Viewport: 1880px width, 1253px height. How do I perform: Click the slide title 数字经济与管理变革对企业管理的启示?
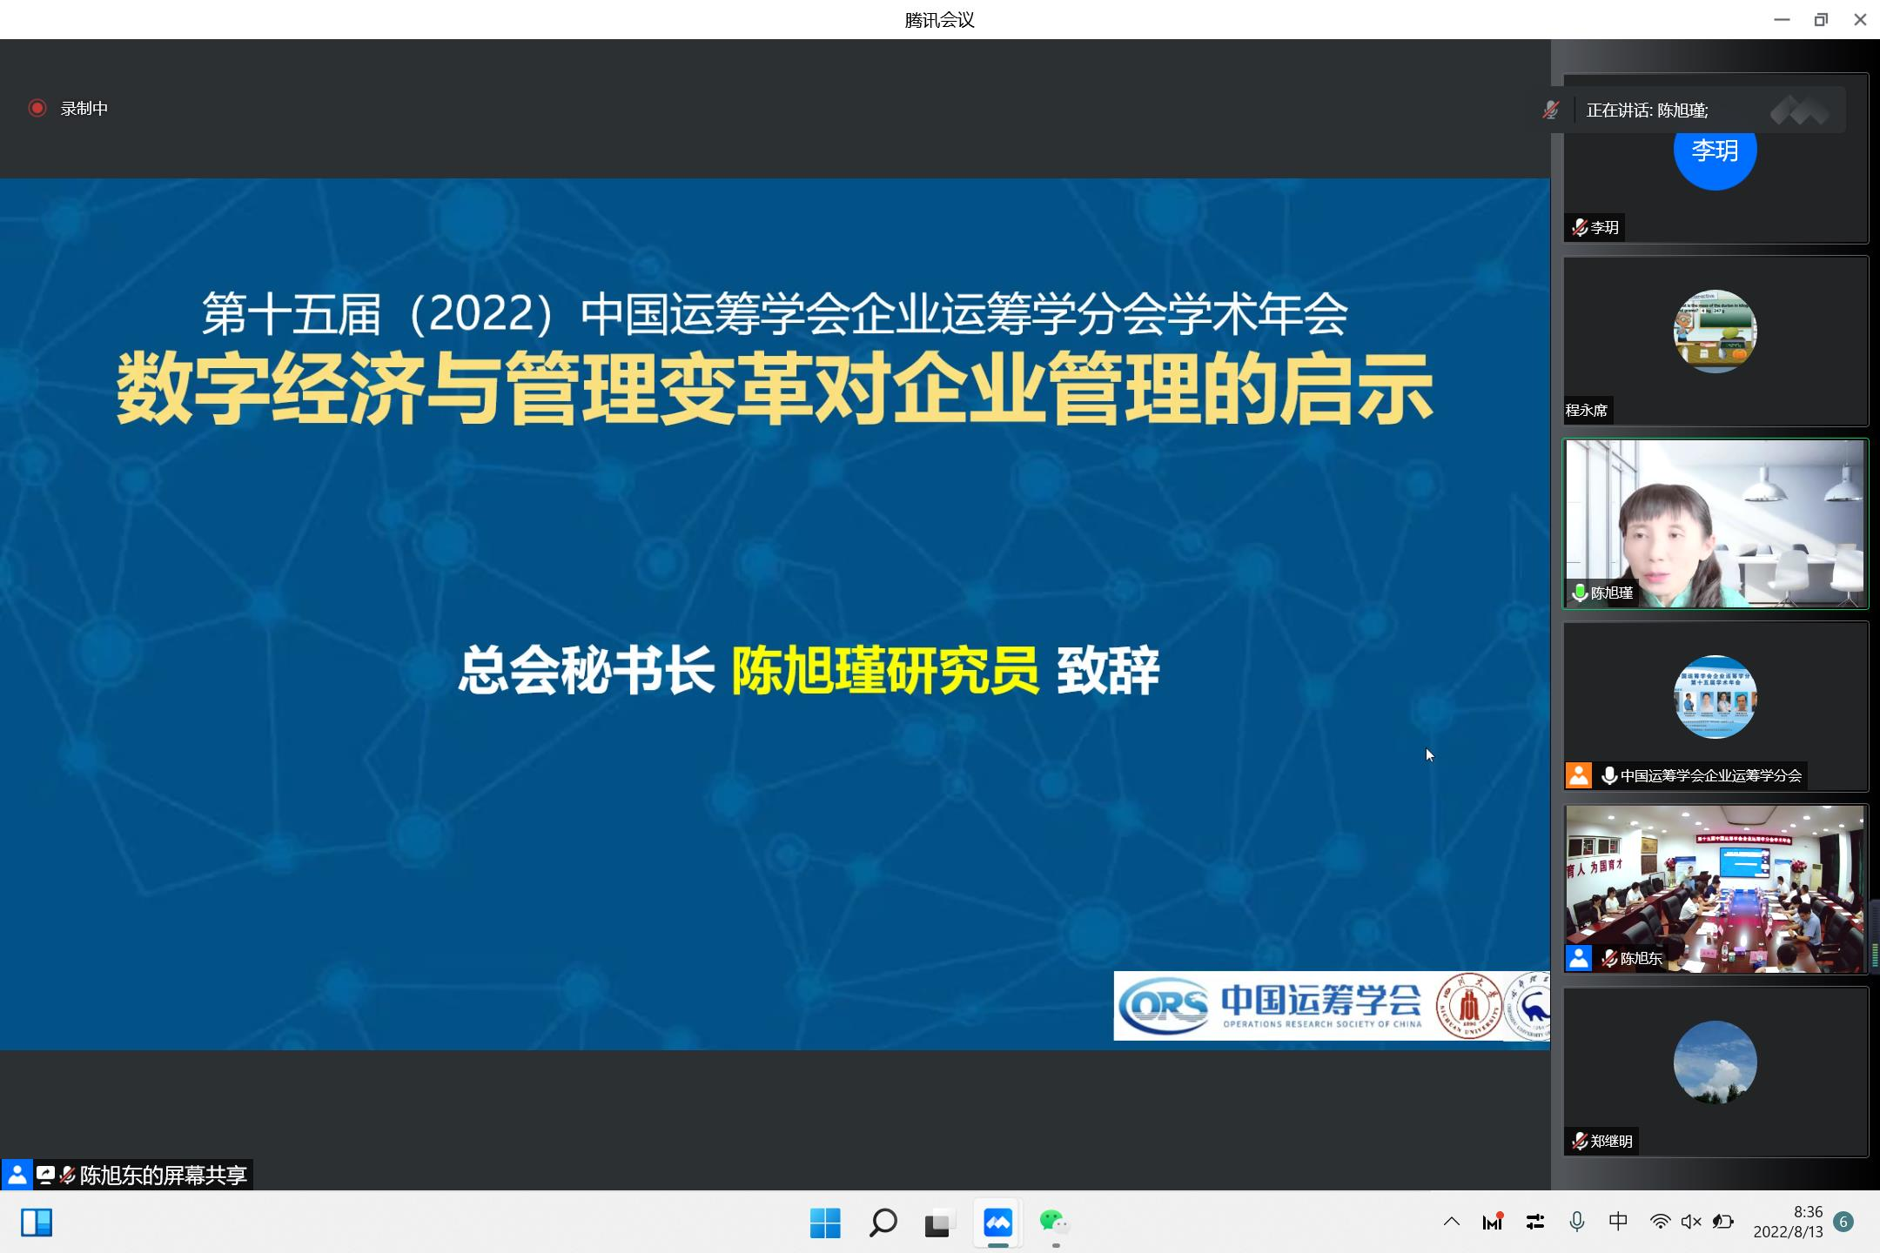[x=775, y=389]
